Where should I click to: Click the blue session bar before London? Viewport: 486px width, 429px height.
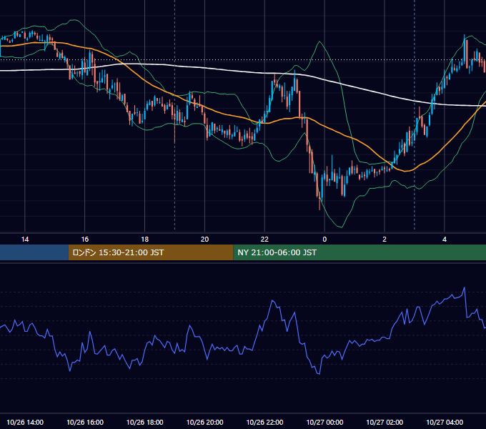coord(34,252)
